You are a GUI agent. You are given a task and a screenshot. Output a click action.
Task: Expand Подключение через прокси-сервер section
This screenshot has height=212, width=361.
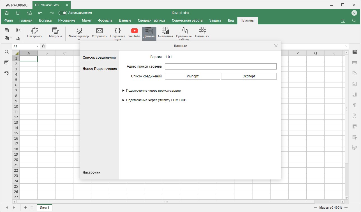(153, 91)
